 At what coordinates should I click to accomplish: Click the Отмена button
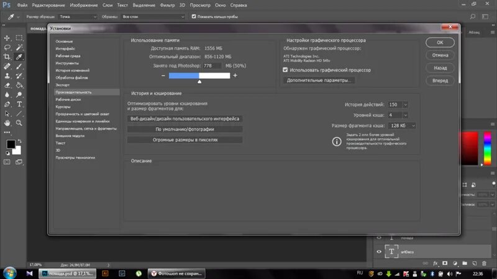pyautogui.click(x=440, y=55)
